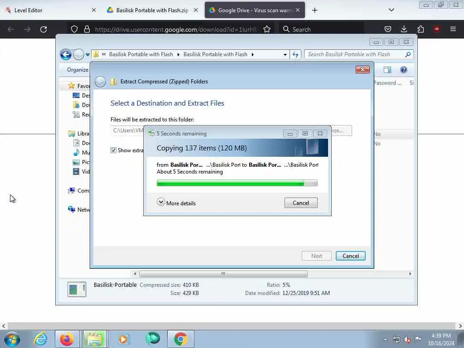The height and width of the screenshot is (348, 464).
Task: Close the Basilisk Portable zip tab
Action: [x=196, y=10]
